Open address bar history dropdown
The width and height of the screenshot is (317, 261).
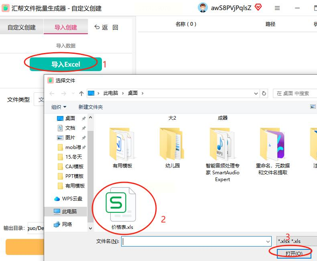(x=256, y=94)
